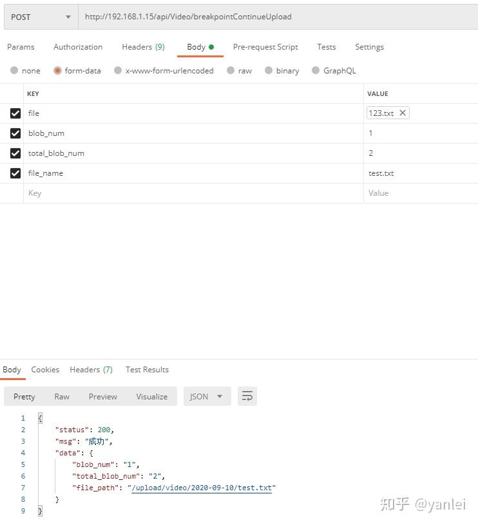Remove the attached 123.txt file
This screenshot has width=478, height=525.
tap(403, 113)
